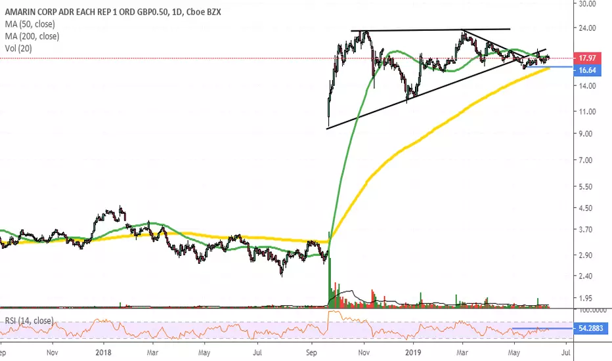Viewport: 612px width, 361px height.
Task: Click the blue 54.2883 RSI value label
Action: (591, 328)
